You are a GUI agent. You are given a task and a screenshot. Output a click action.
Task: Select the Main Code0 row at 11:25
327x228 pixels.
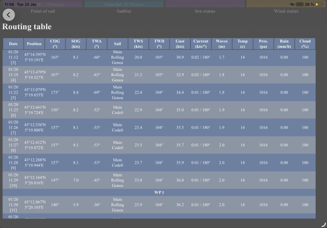click(159, 110)
